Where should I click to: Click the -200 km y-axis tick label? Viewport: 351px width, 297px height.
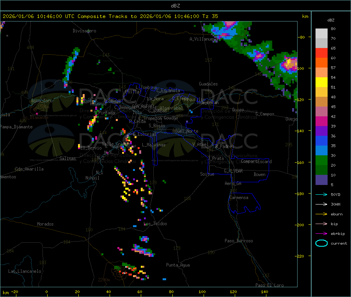300,225
